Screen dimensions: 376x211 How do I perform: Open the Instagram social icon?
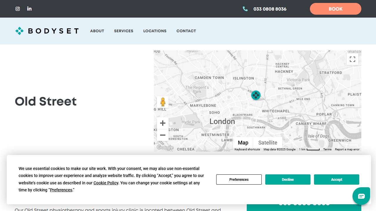18,9
